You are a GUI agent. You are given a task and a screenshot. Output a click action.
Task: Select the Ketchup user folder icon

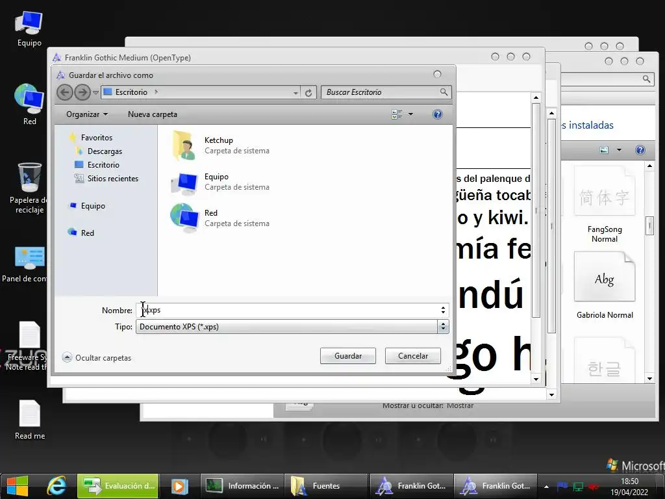[x=184, y=145]
